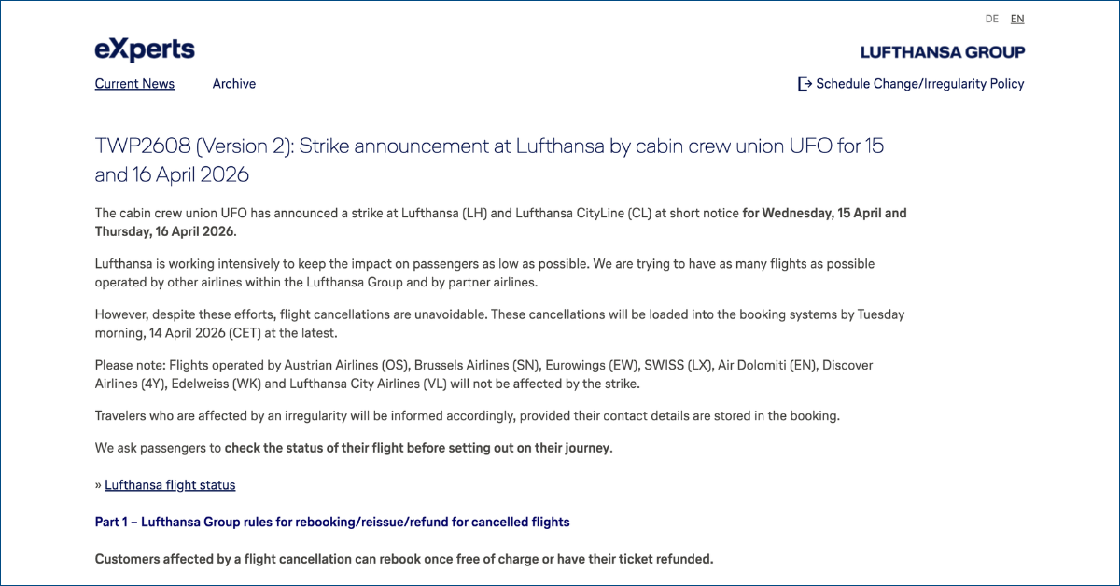Click the "Travelers who are affected" sentence
The image size is (1120, 586).
(467, 416)
